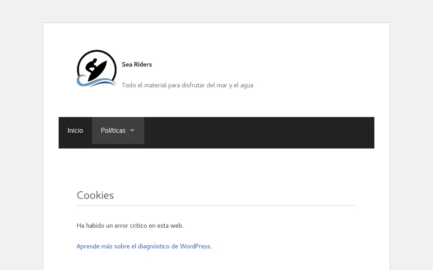
Task: Open the Sea Riders site title link
Action: point(137,64)
